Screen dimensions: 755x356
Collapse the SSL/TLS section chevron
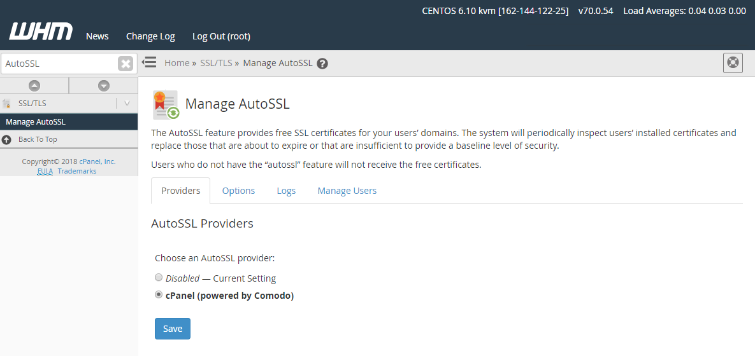point(127,103)
